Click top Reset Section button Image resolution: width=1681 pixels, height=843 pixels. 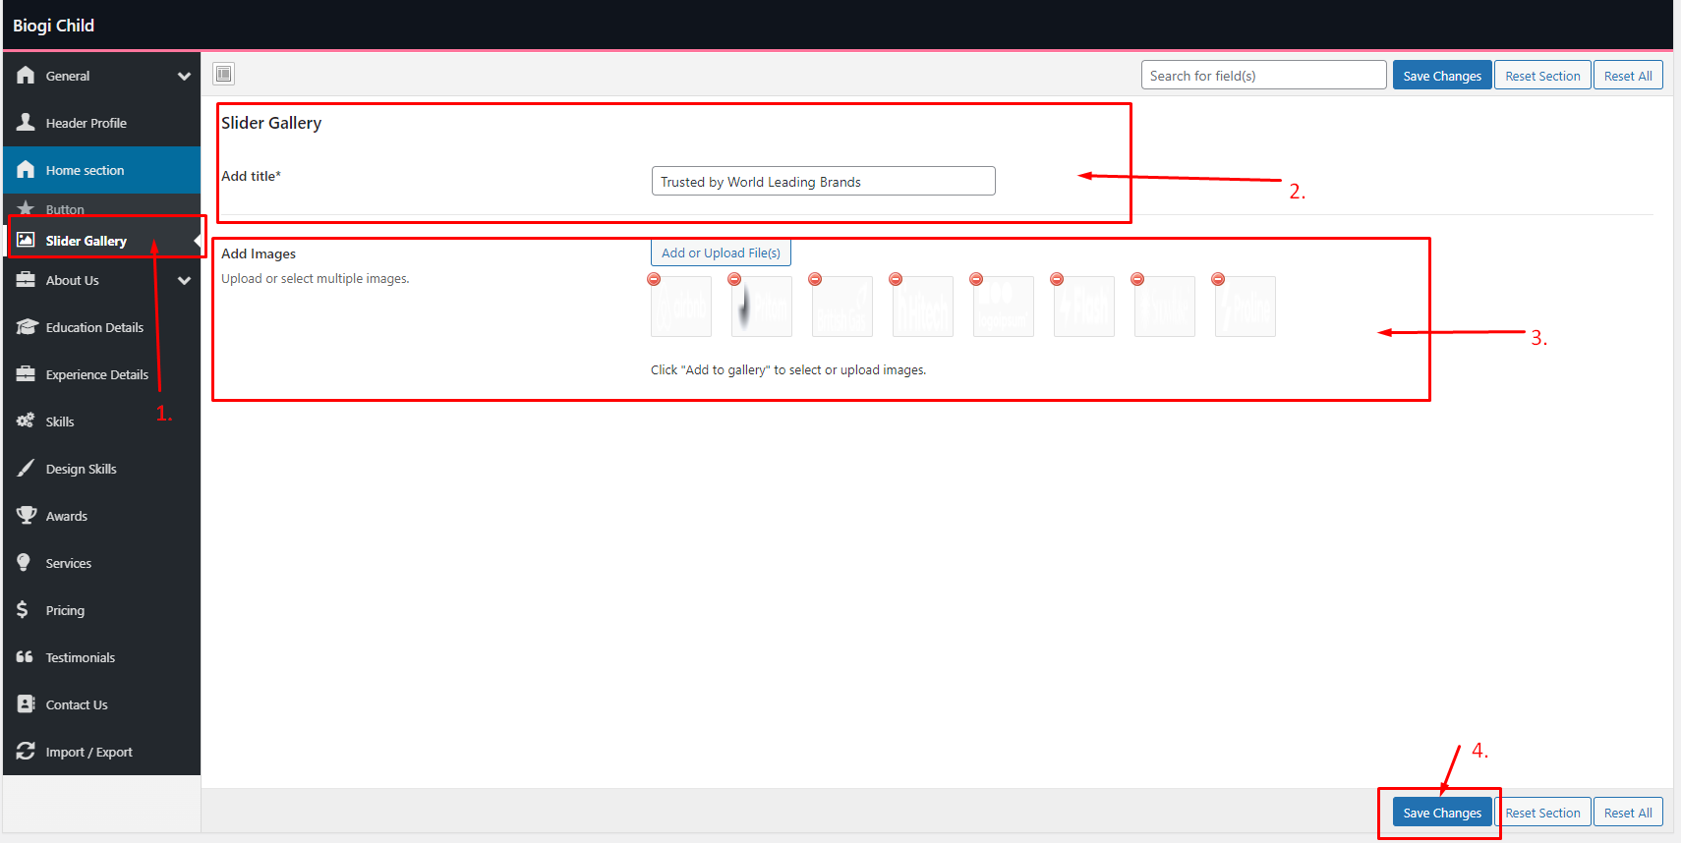pos(1542,76)
